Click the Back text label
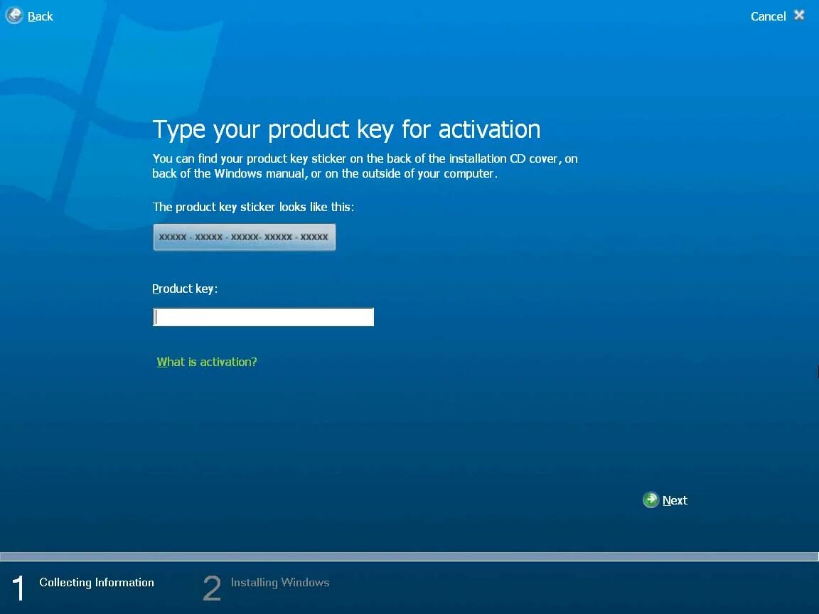The height and width of the screenshot is (614, 819). [41, 17]
